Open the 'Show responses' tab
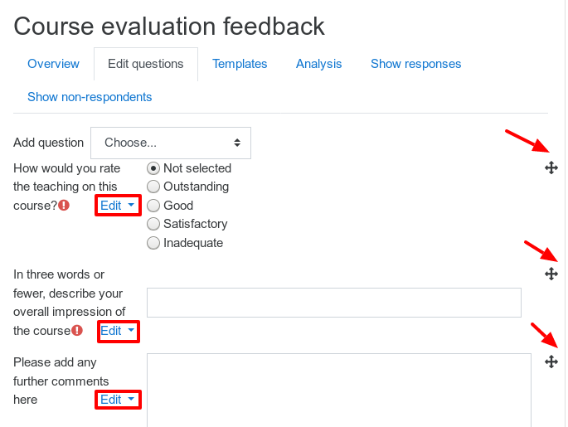 416,64
